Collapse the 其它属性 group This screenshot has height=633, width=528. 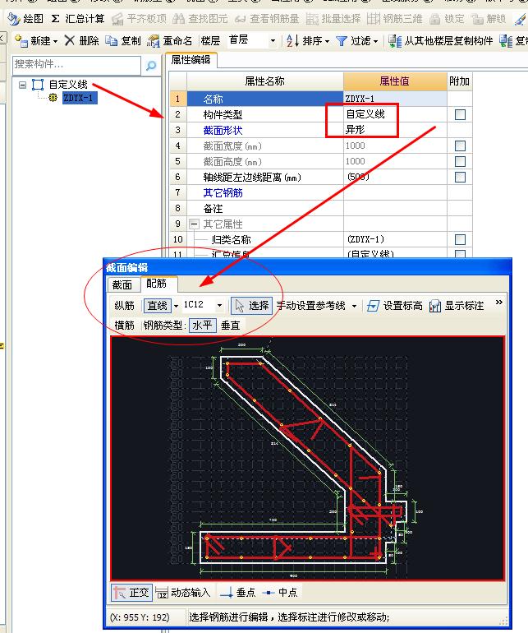click(x=195, y=224)
